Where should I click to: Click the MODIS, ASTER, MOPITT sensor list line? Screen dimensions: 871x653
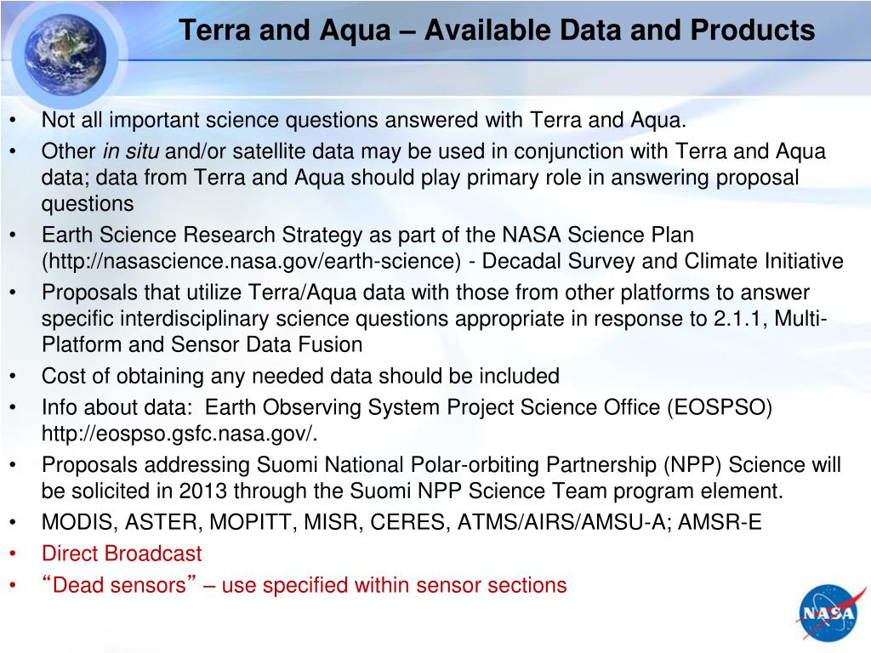[401, 522]
